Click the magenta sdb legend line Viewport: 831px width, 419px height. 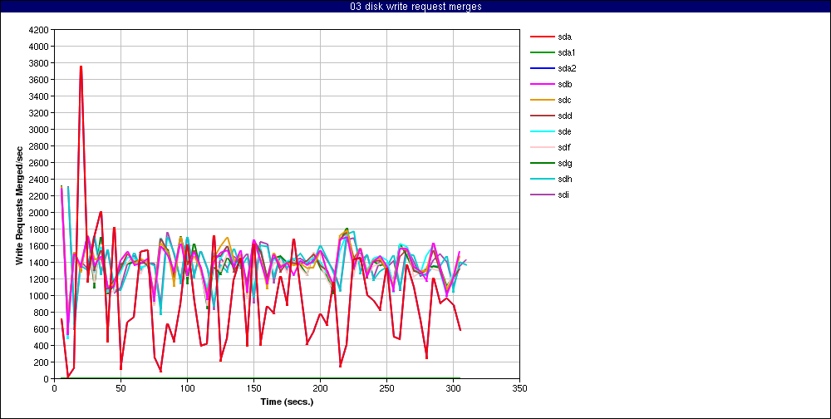coord(542,84)
